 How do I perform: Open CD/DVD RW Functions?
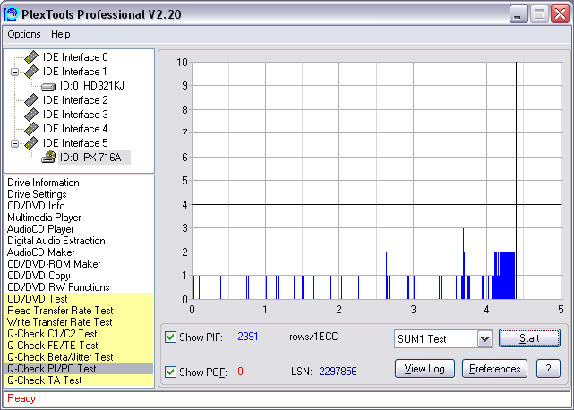[x=58, y=287]
